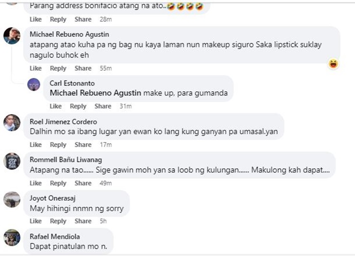Open Roel Jimenez Cordero's profile photo
355x256 pixels.
11,123
